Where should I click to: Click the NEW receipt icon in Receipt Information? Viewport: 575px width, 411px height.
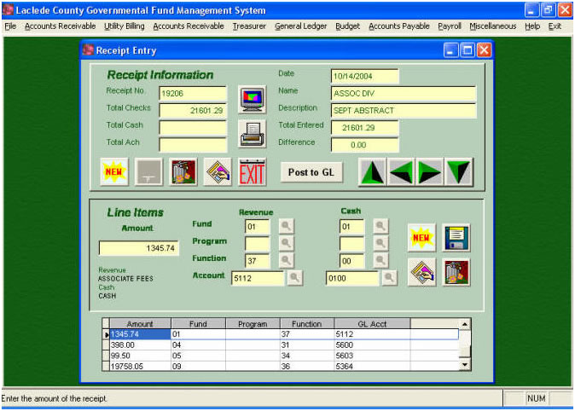click(x=114, y=172)
